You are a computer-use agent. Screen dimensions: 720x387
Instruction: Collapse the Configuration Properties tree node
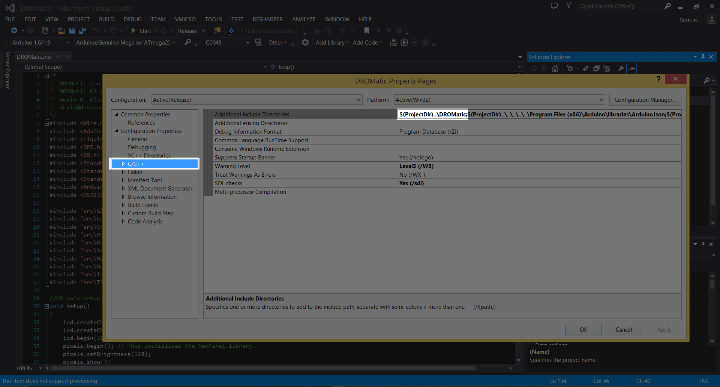pos(117,131)
